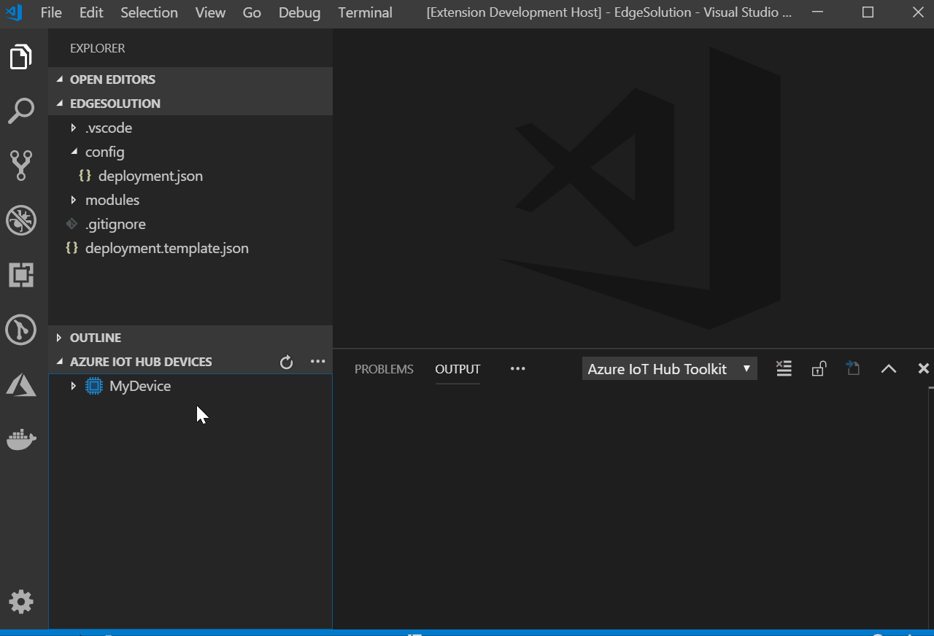Click the .gitignore file icon
934x636 pixels.
72,224
